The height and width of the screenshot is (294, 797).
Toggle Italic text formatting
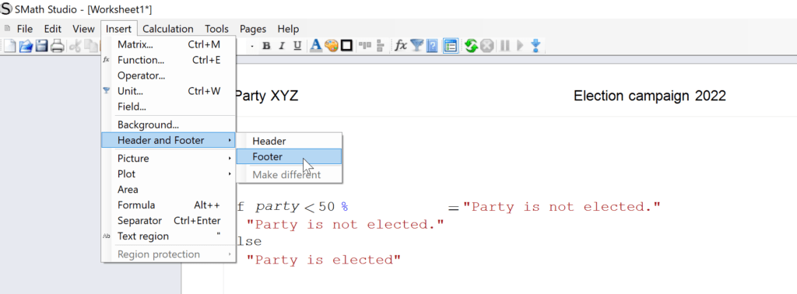pos(282,46)
